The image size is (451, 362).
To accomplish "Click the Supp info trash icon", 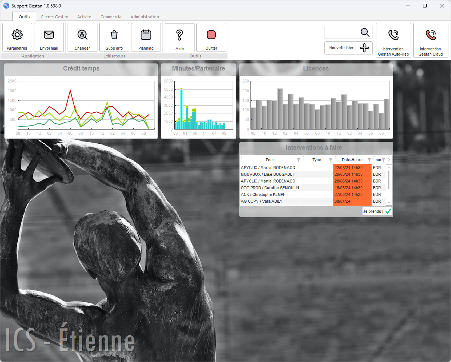I will tap(114, 35).
